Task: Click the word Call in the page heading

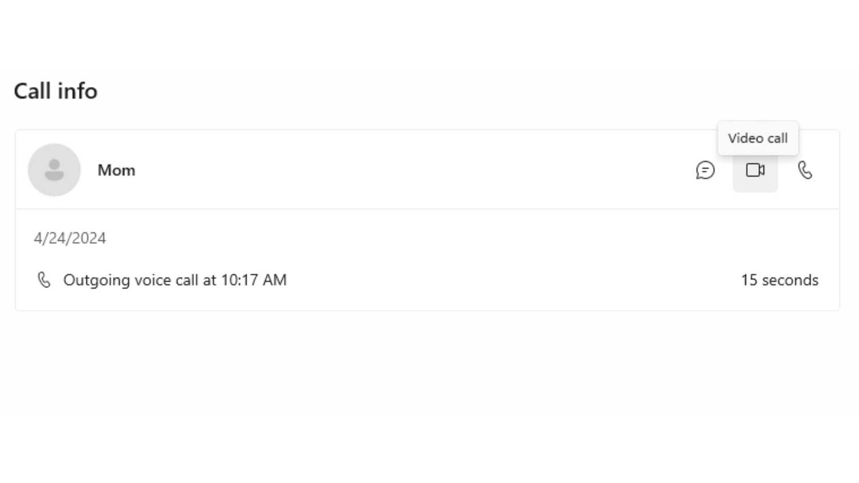Action: click(x=32, y=91)
